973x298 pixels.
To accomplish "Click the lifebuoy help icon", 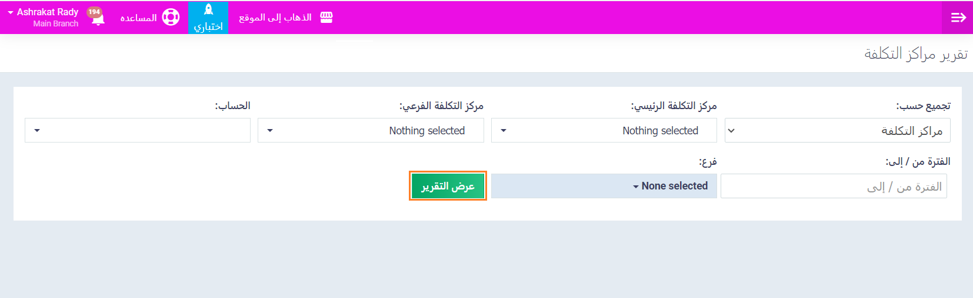I will (x=171, y=17).
